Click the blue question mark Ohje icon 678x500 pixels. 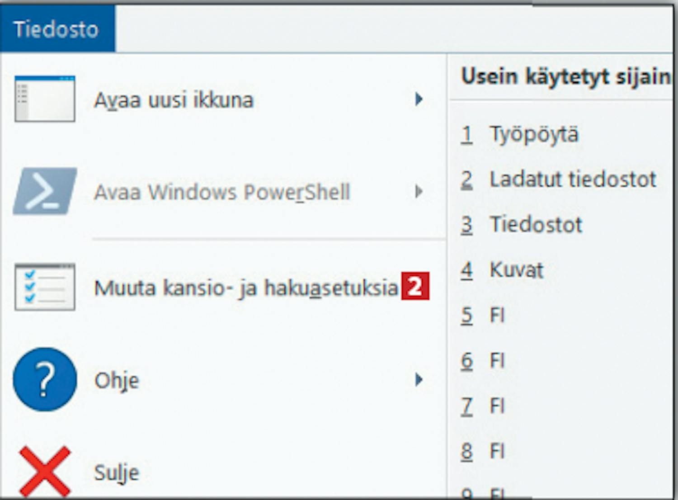point(45,379)
